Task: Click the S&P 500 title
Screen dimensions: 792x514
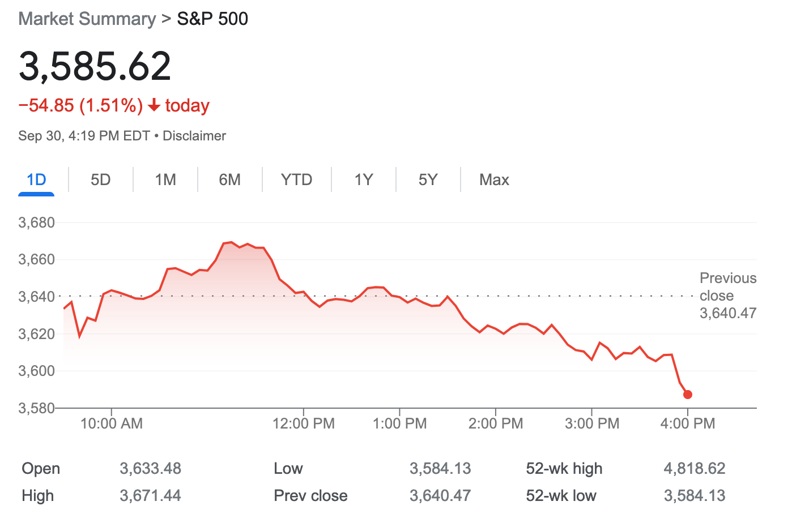Action: 212,19
